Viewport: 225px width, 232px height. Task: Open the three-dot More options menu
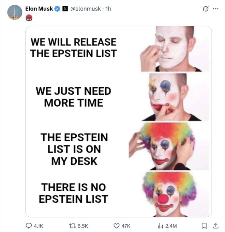click(x=215, y=9)
